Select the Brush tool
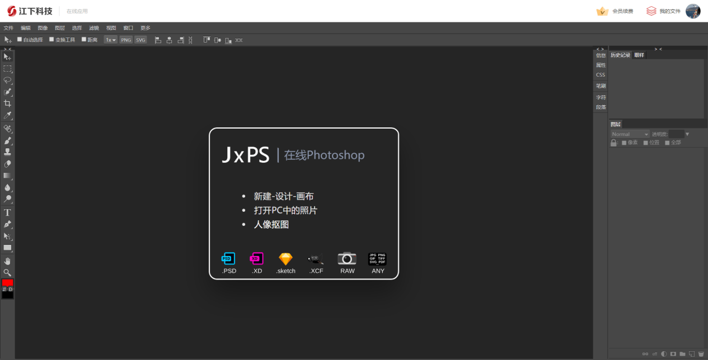708x360 pixels. 7,140
